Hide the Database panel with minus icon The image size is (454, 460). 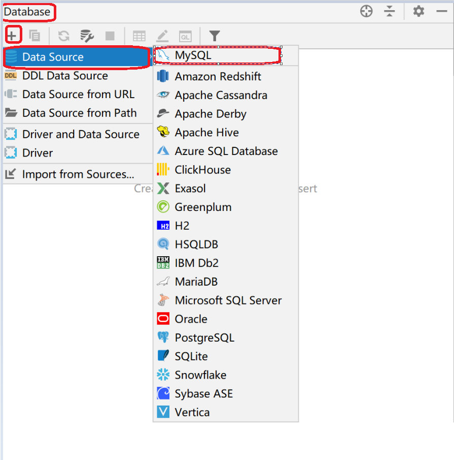coord(442,12)
